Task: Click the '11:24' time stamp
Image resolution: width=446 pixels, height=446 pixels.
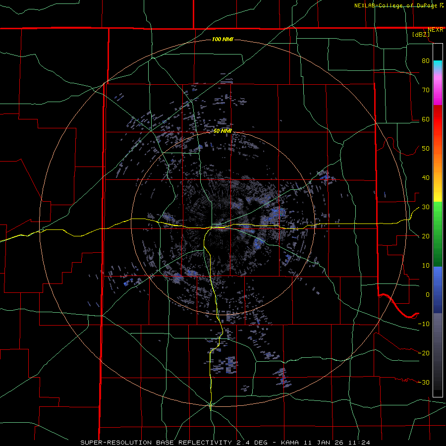Action: click(x=359, y=443)
